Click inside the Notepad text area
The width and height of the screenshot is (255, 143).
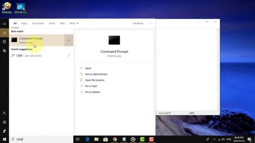pos(186,70)
